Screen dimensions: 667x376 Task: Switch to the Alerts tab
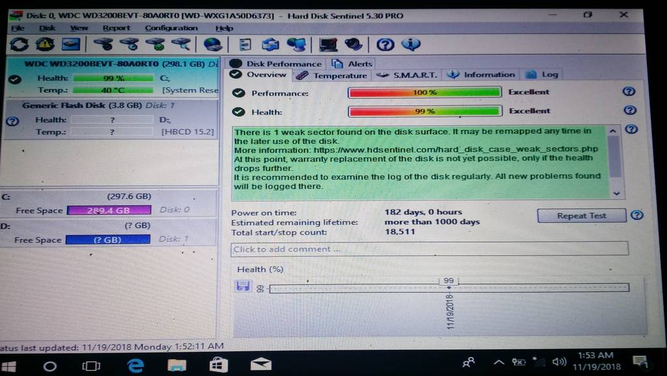pyautogui.click(x=352, y=64)
